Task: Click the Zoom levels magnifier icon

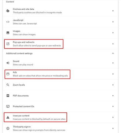Action: pos(8,85)
